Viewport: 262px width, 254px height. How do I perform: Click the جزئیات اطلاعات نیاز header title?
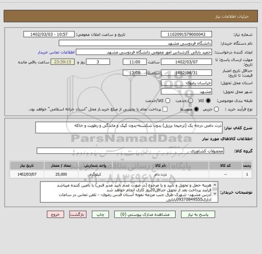click(232, 16)
